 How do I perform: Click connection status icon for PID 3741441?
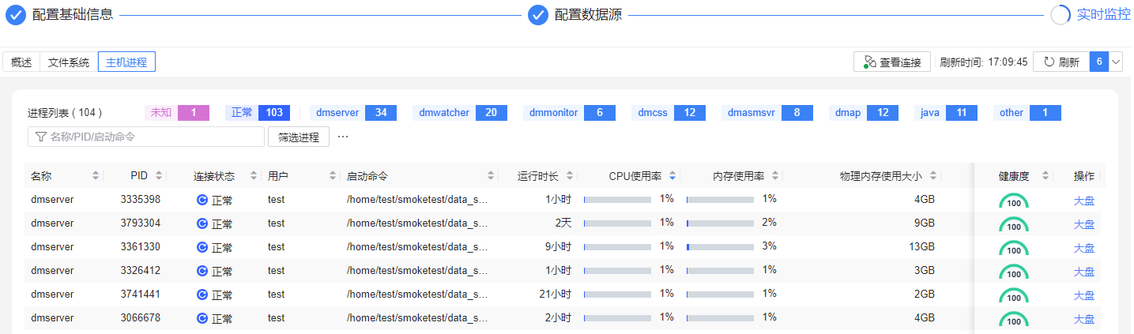point(202,295)
